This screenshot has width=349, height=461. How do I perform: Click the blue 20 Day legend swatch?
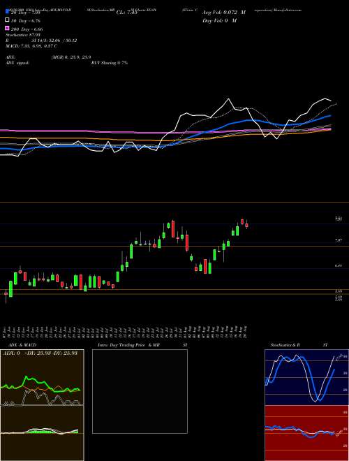pos(7,13)
